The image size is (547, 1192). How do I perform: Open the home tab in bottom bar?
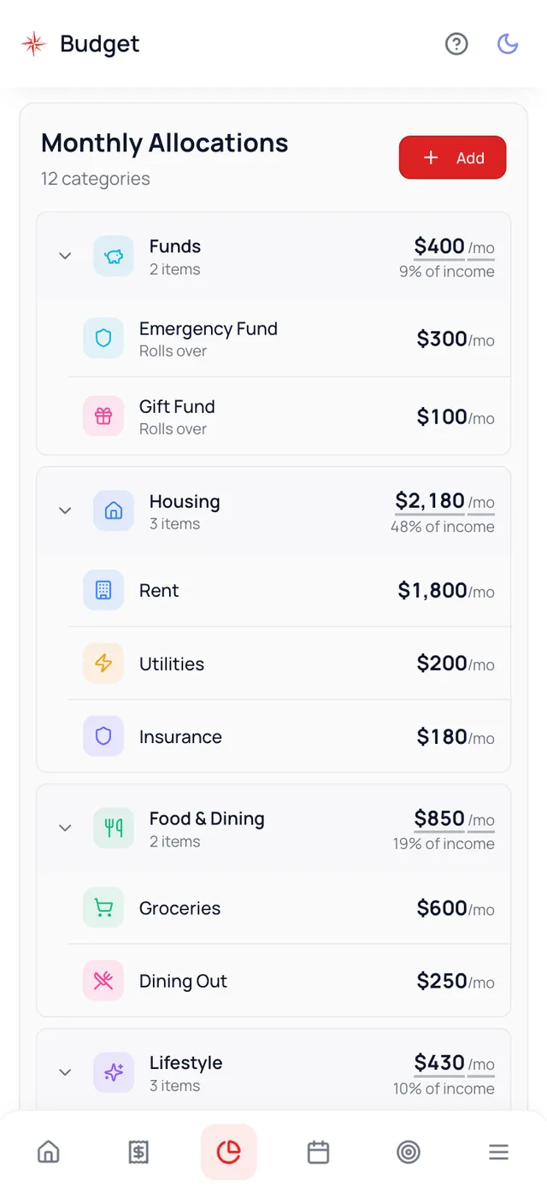pos(49,1152)
